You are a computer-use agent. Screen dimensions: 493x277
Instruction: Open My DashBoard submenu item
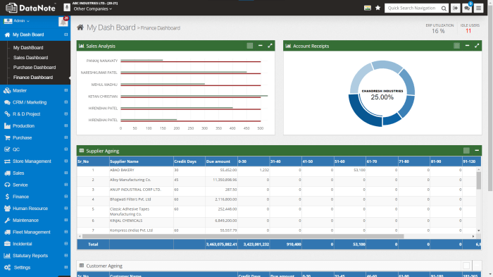[28, 47]
